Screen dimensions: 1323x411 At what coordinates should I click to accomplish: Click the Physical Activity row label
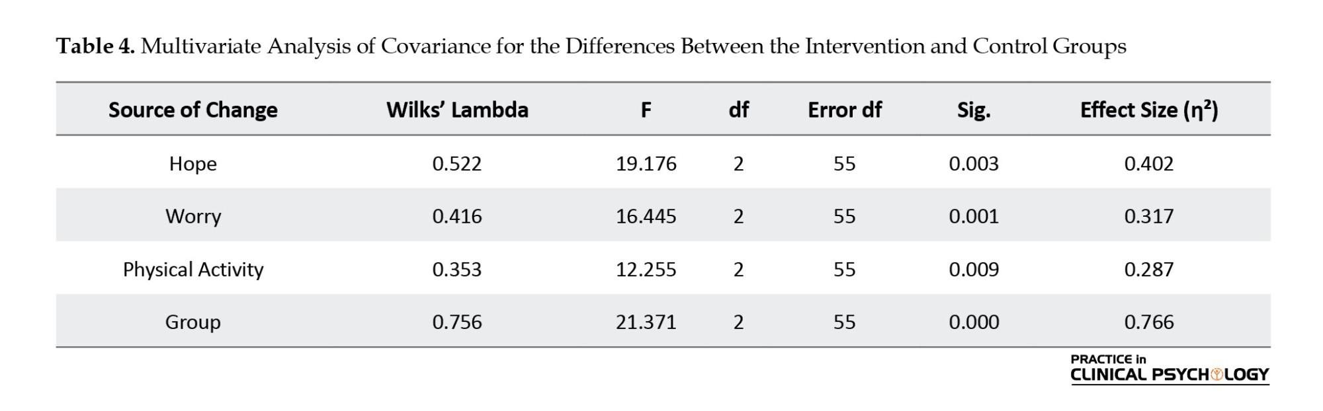coord(192,270)
